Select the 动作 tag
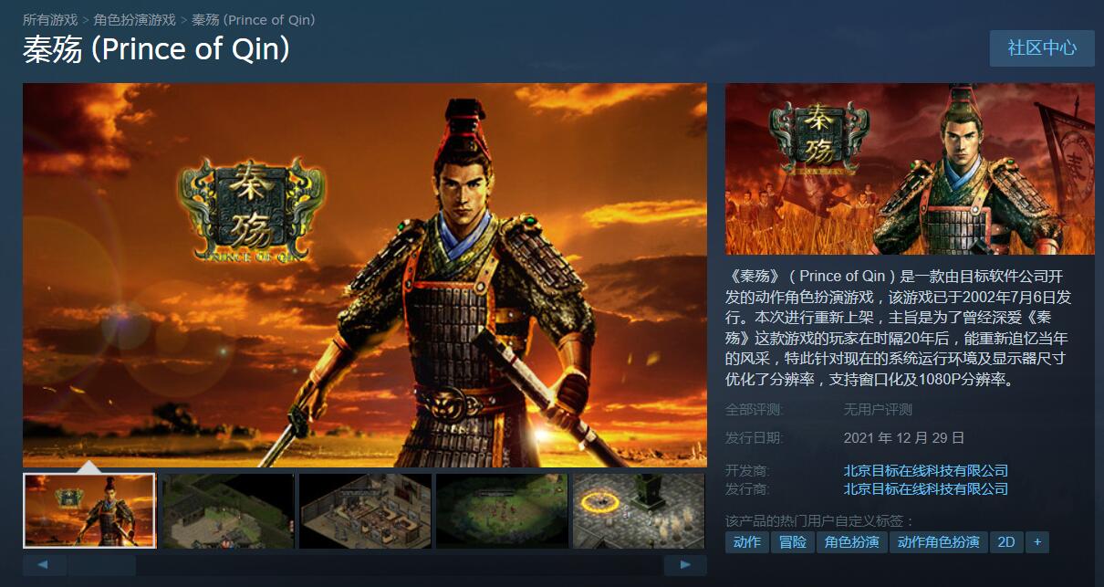This screenshot has width=1104, height=587. pos(747,542)
